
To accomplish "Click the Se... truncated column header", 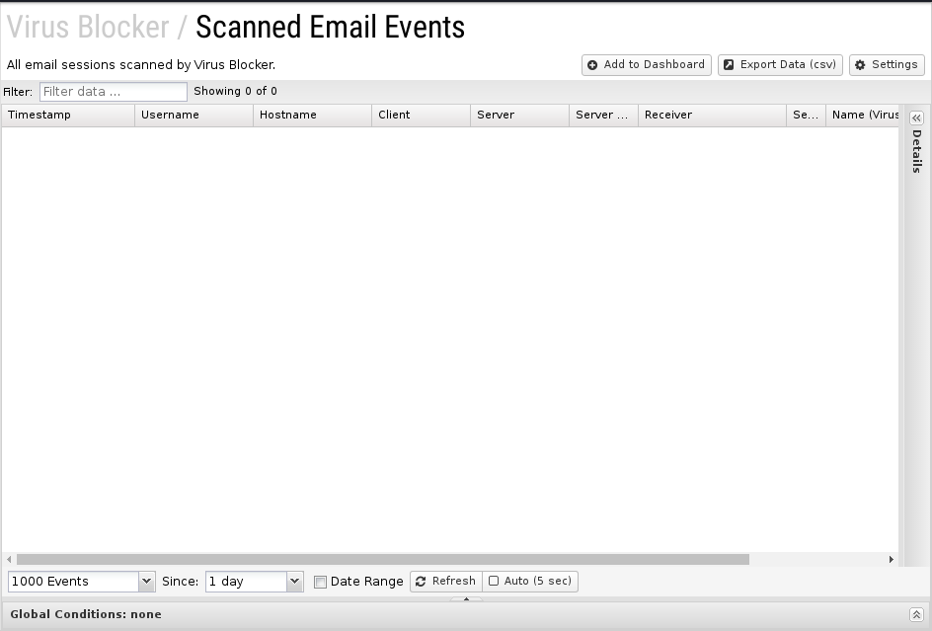I will click(806, 115).
